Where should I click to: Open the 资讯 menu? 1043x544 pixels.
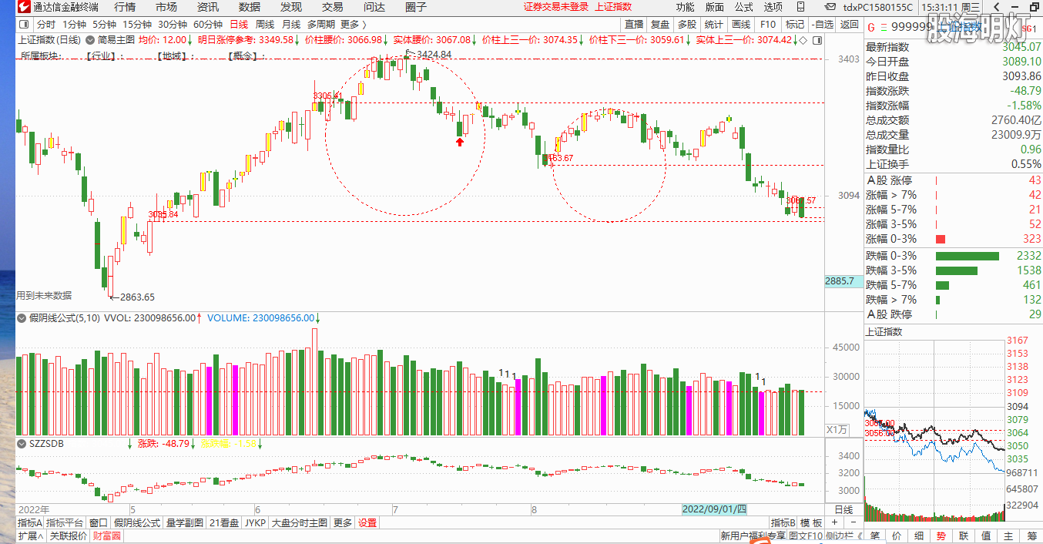click(208, 7)
